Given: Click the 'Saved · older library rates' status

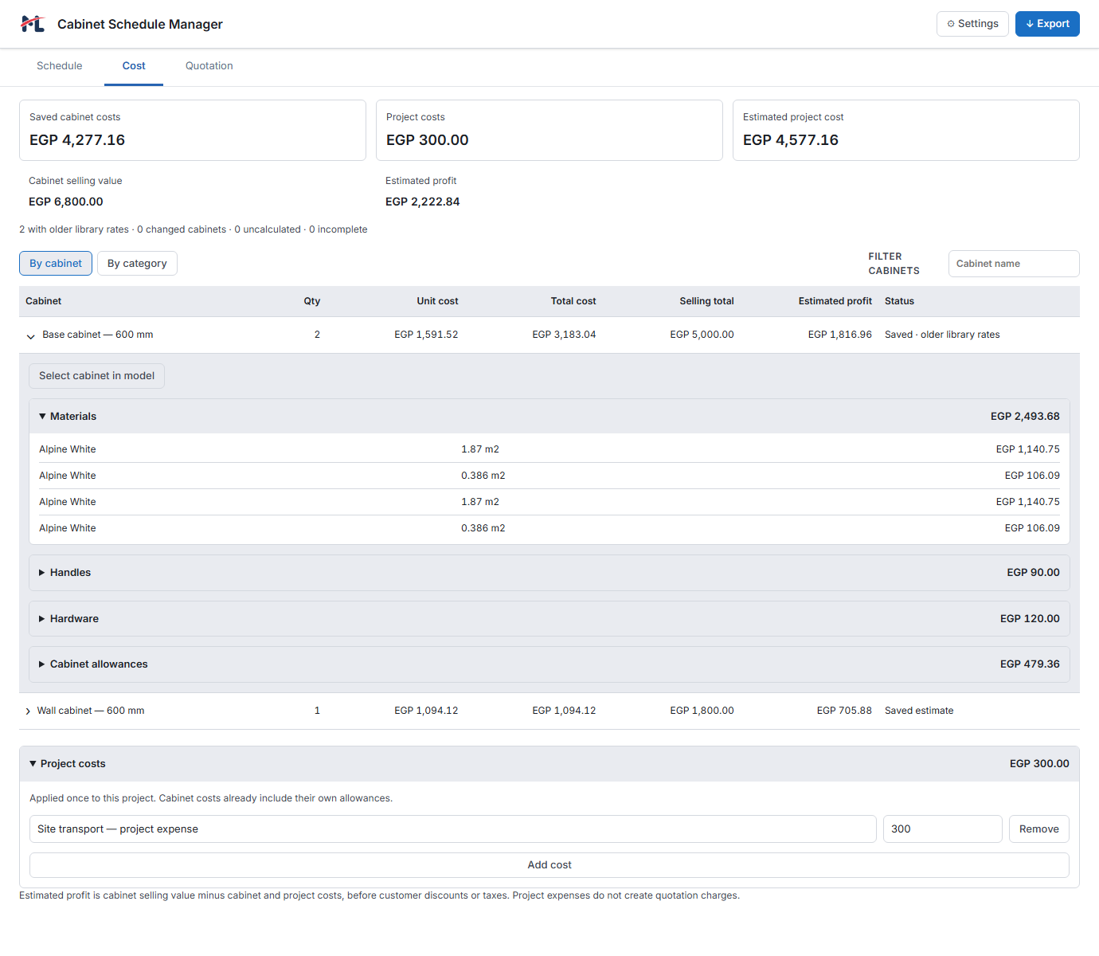Looking at the screenshot, I should pos(942,335).
